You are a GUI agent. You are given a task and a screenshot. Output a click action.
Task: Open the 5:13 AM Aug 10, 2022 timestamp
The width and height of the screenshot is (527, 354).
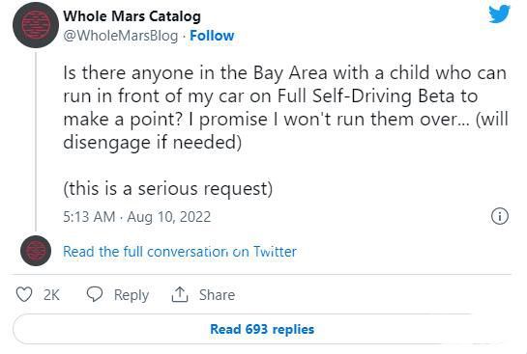pyautogui.click(x=136, y=217)
